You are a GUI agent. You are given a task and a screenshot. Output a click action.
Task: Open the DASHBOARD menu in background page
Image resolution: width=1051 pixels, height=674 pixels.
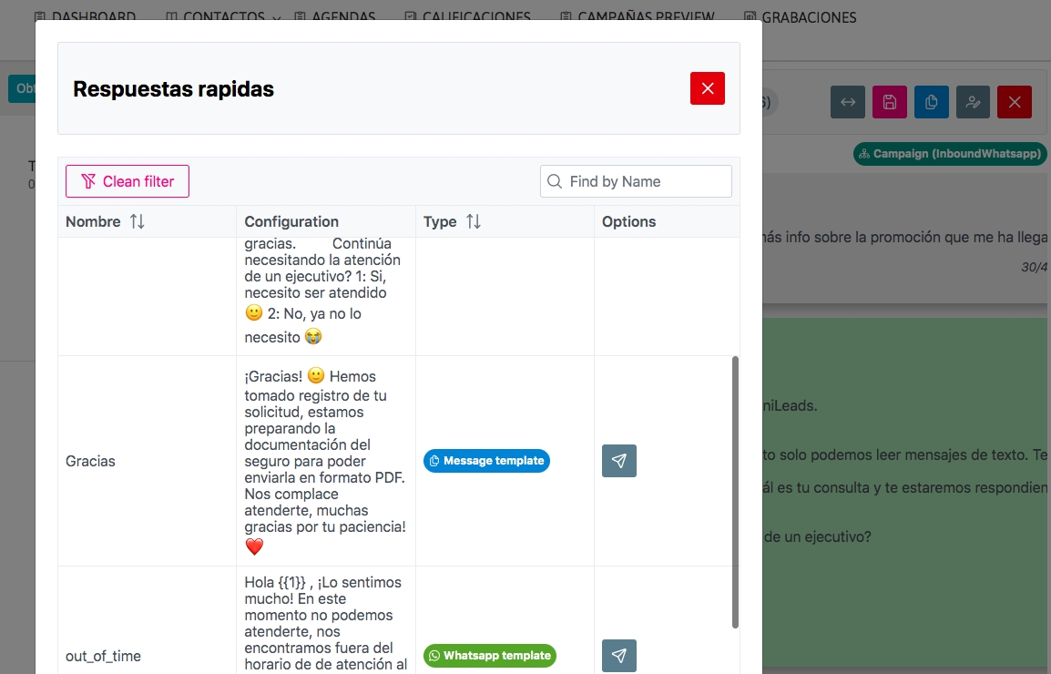tap(86, 16)
